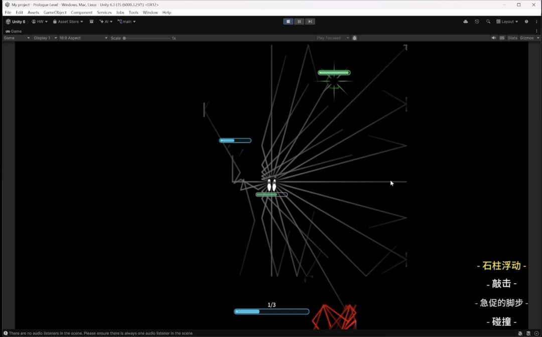Open the GameObject menu
Viewport: 542px width, 337px height.
coord(55,13)
